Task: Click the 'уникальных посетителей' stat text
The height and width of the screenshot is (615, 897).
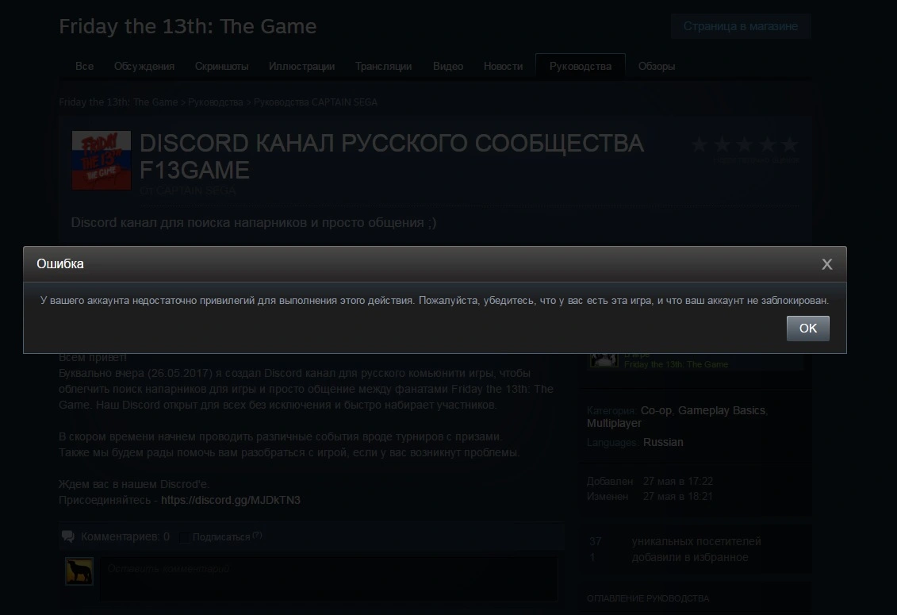Action: [696, 541]
